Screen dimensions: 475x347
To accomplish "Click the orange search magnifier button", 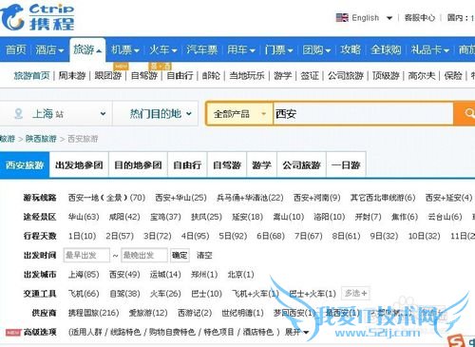I will tap(465, 113).
